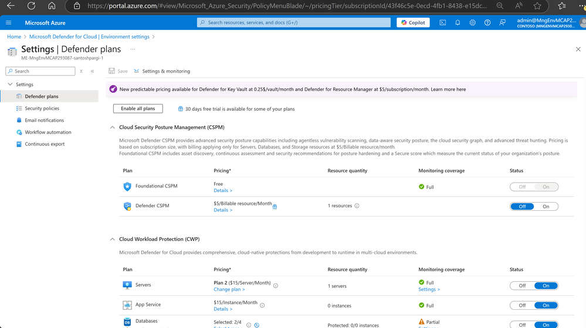Set Foundational CSPM toggle to Off
Viewport: 586px width, 328px height.
tap(522, 187)
